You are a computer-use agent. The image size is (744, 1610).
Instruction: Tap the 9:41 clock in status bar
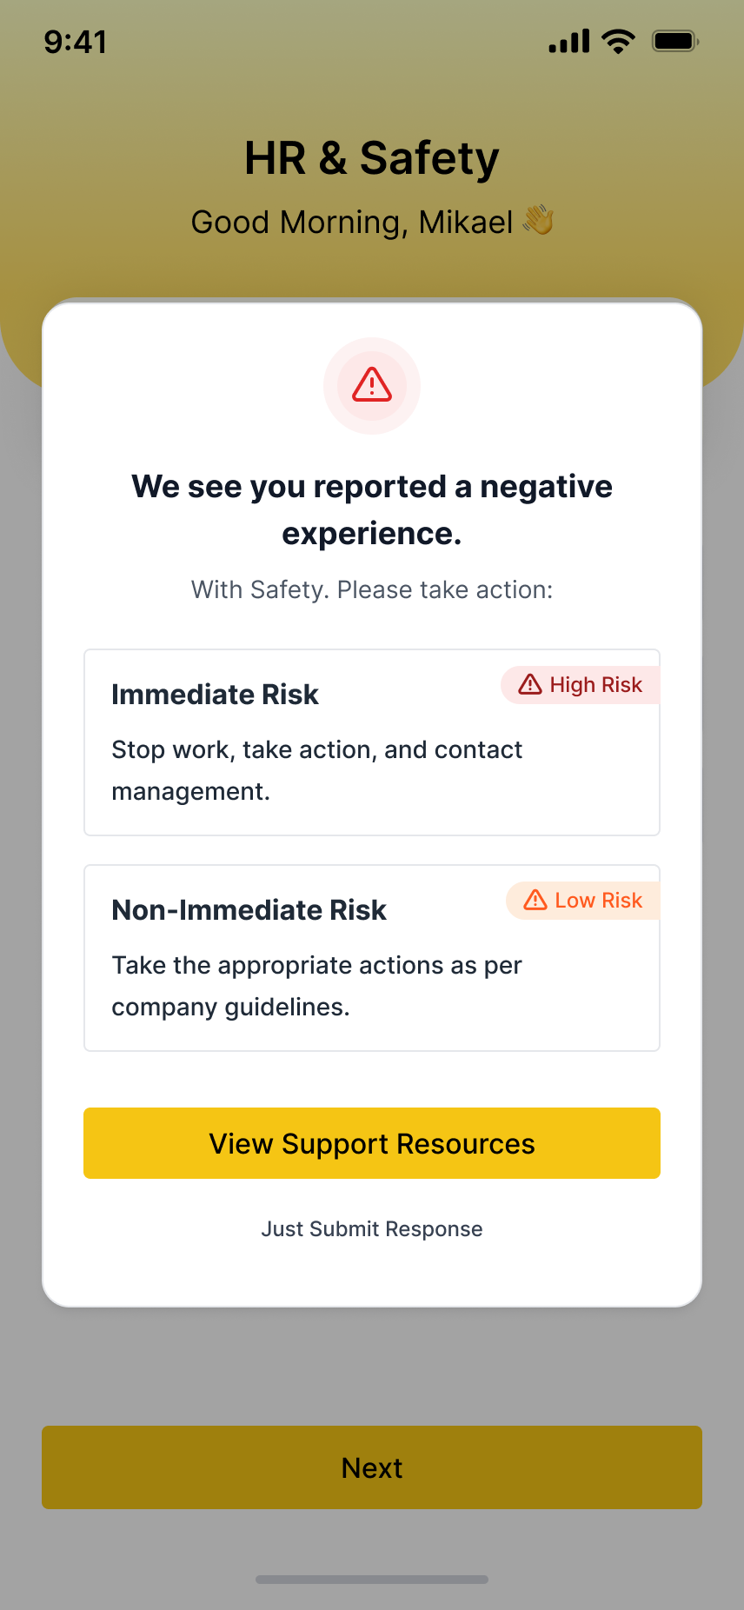pos(76,42)
